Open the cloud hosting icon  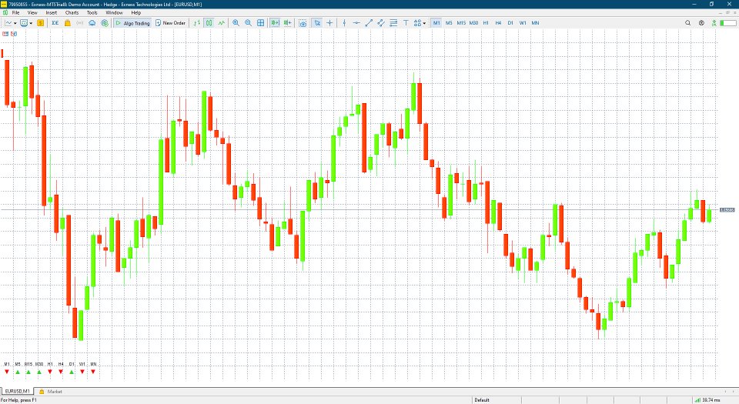92,22
